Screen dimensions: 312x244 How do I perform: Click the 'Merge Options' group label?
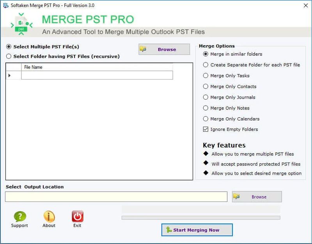[217, 46]
